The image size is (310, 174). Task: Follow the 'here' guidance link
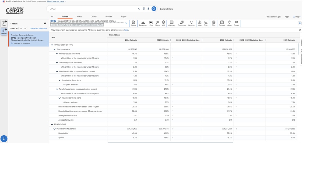[x=126, y=30]
